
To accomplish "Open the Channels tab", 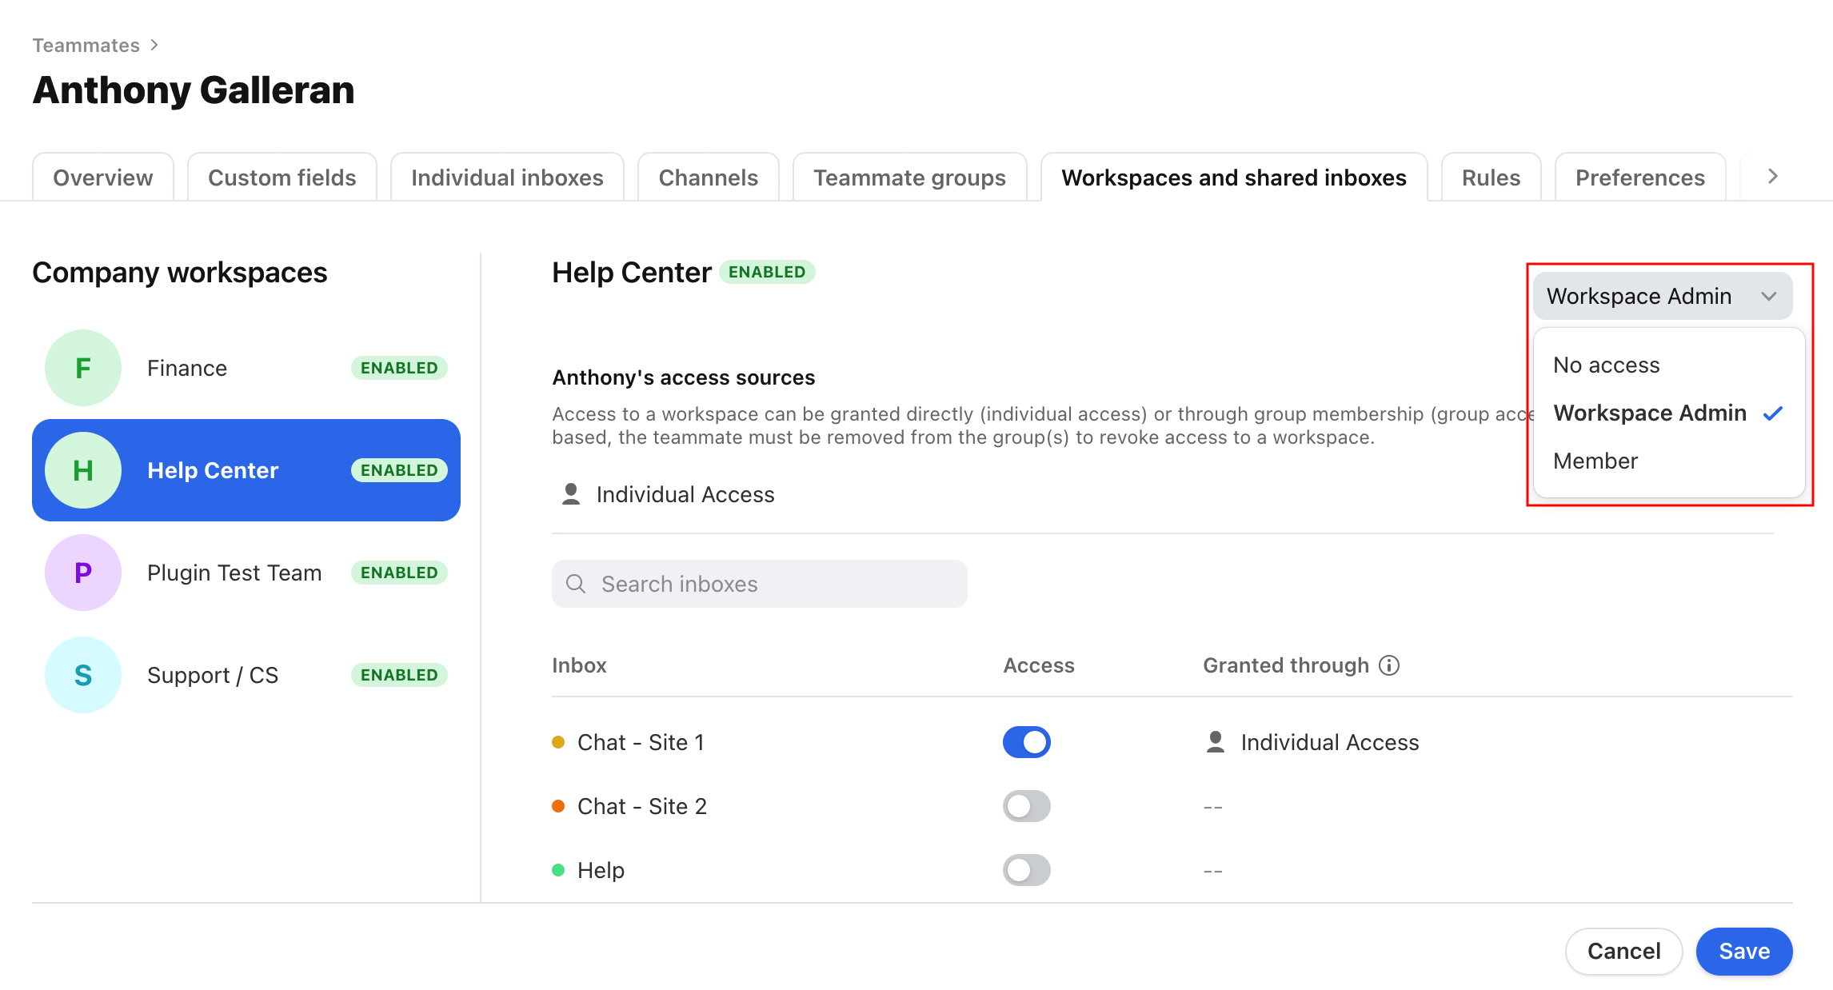I will [x=709, y=177].
